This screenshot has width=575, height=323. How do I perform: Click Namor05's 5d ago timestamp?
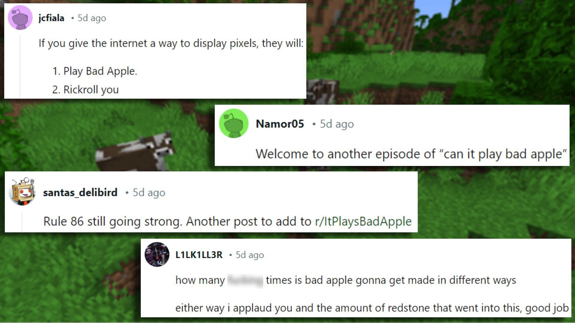(x=337, y=124)
